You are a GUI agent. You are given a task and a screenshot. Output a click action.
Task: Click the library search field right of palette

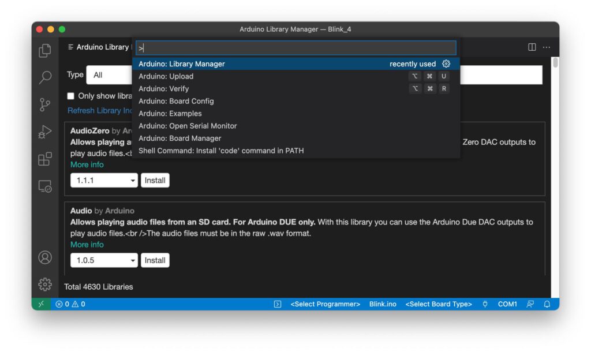pyautogui.click(x=501, y=75)
